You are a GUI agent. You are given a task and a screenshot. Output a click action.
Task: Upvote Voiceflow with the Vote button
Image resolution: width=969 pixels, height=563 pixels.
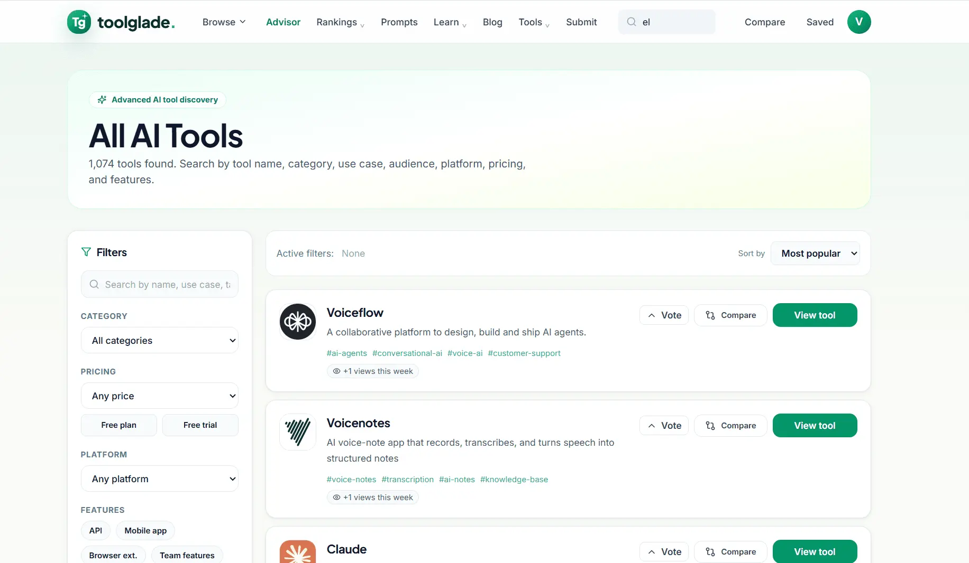[664, 315]
